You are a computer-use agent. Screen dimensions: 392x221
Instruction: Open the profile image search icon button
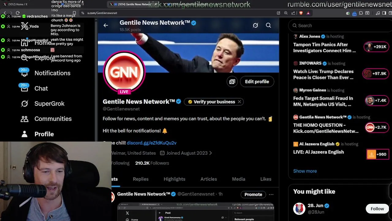(x=232, y=82)
